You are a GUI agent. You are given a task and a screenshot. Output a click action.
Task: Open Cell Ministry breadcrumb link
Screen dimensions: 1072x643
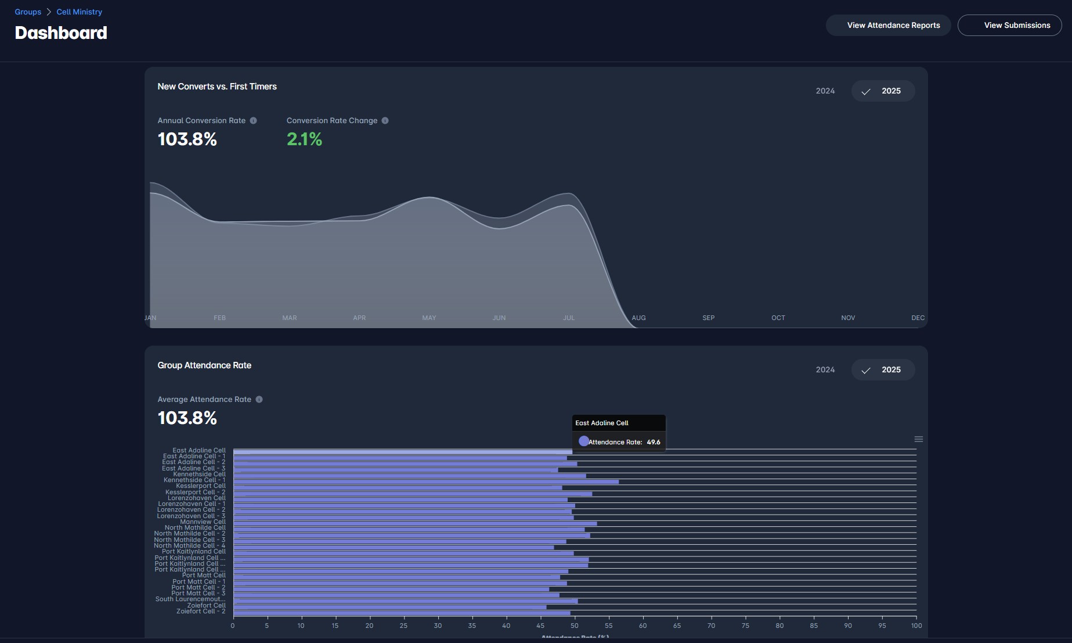79,12
